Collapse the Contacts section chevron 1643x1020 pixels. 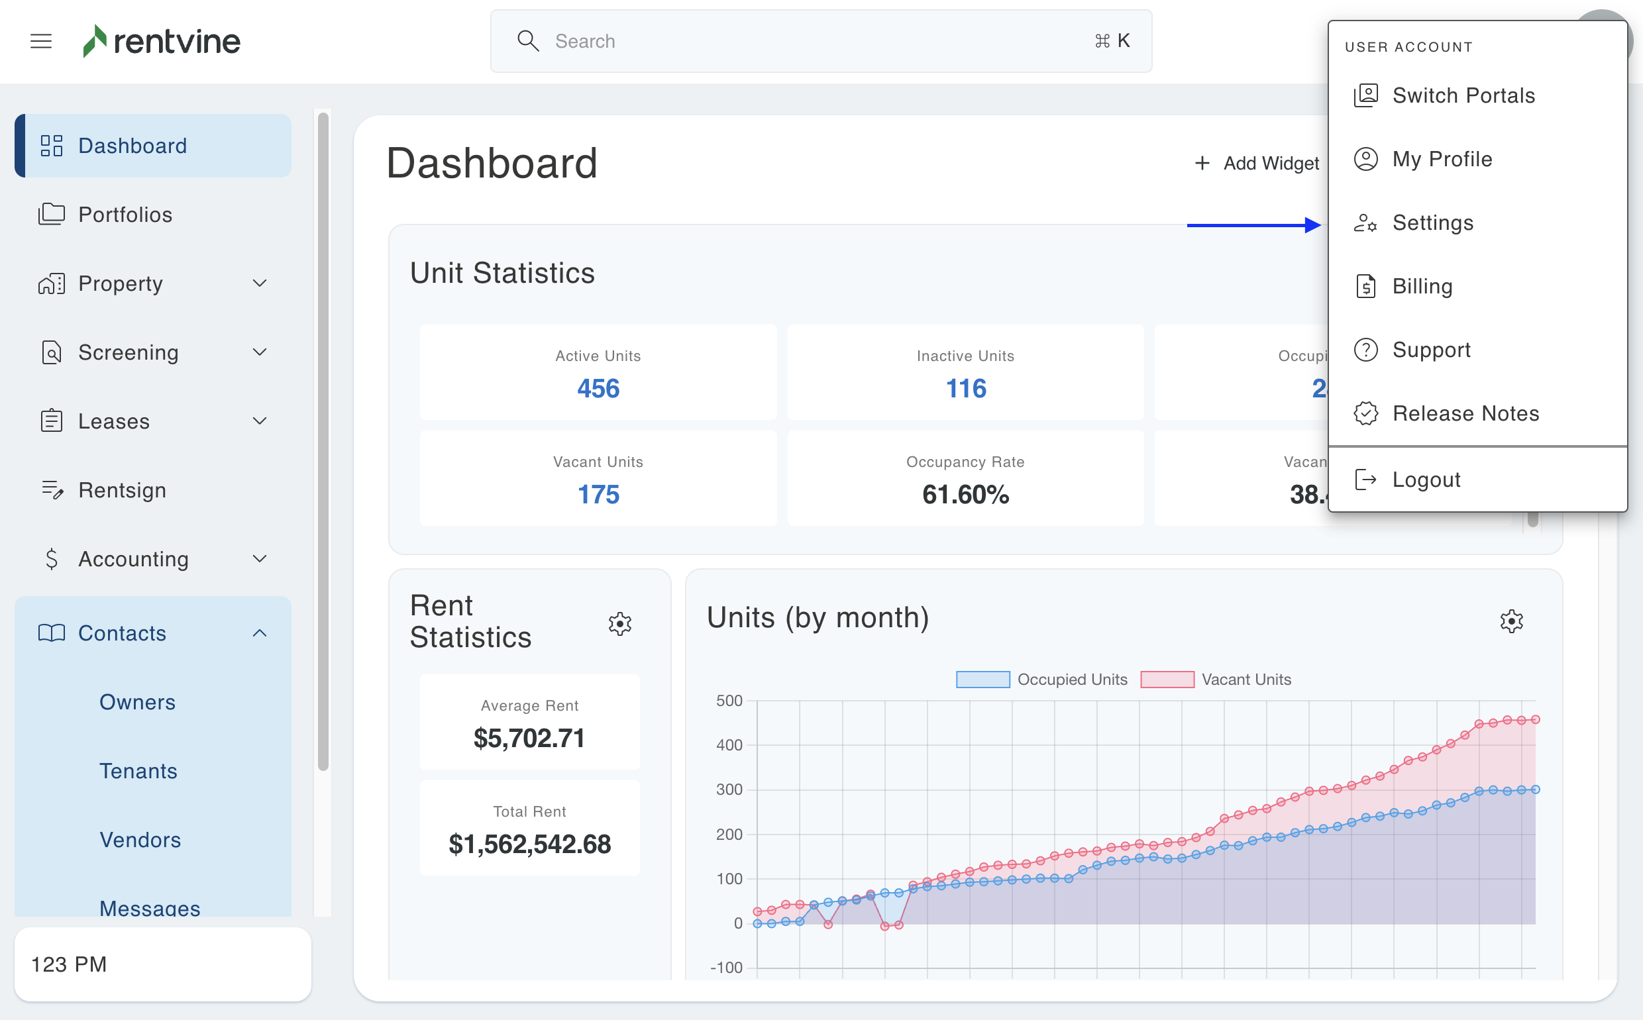click(x=260, y=633)
